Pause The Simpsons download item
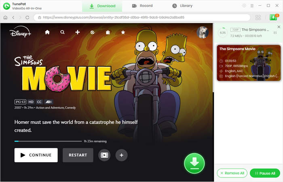Image resolution: width=283 pixels, height=182 pixels. click(275, 33)
